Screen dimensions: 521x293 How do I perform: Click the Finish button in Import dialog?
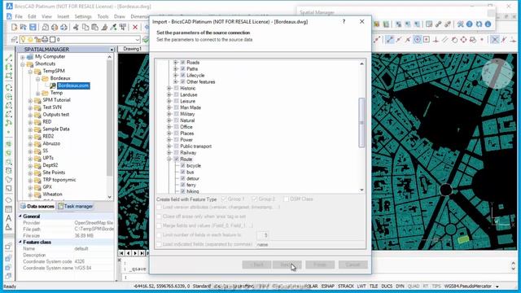click(x=320, y=265)
